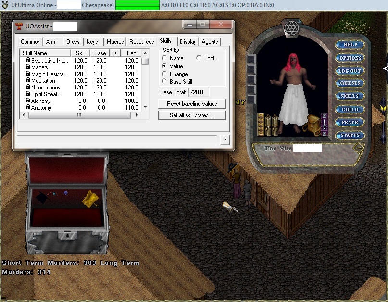Sort skills by Lock state
The image size is (388, 302).
coord(199,58)
